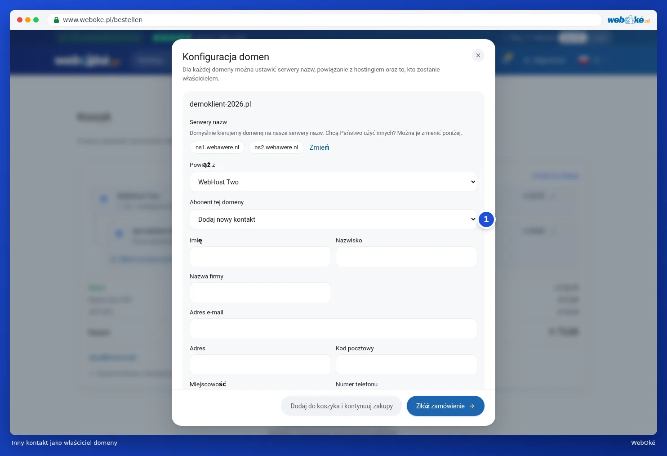Image resolution: width=667 pixels, height=456 pixels.
Task: Close the Konfiguracja domen dialog
Action: click(478, 55)
